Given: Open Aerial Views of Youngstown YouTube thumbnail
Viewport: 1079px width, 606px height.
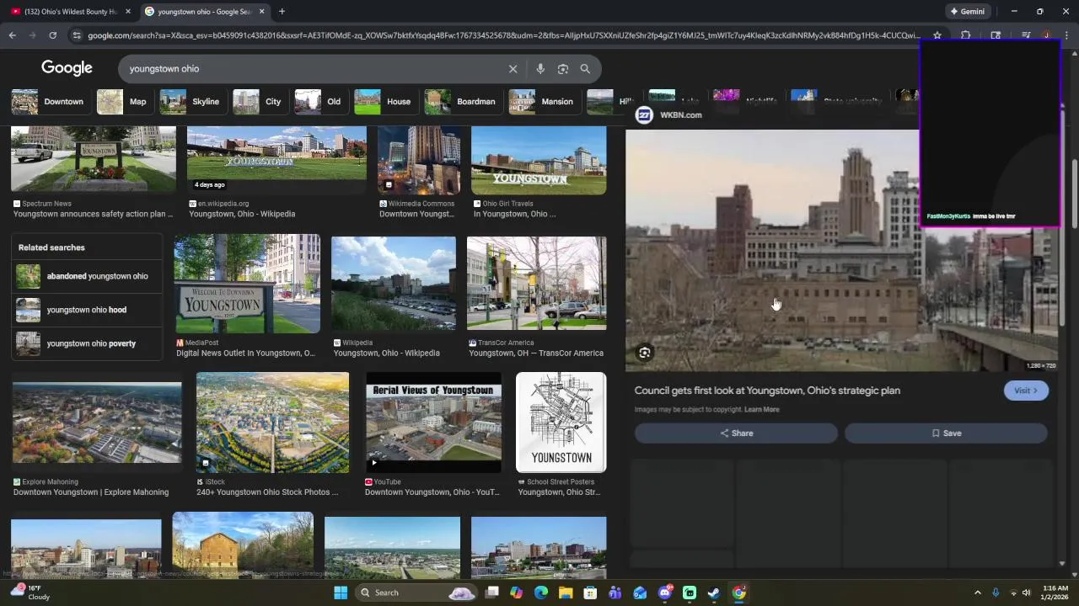Looking at the screenshot, I should point(433,423).
